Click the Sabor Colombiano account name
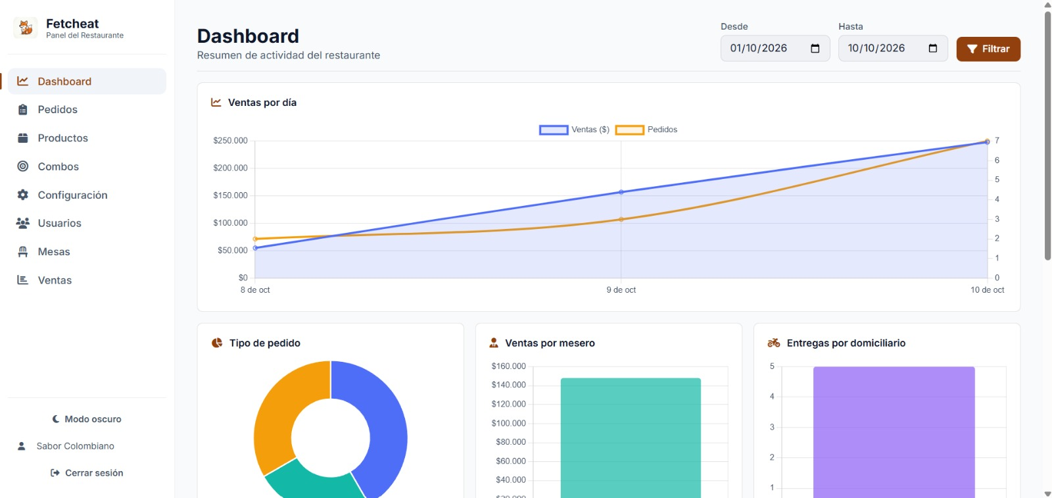This screenshot has height=498, width=1052. 76,446
